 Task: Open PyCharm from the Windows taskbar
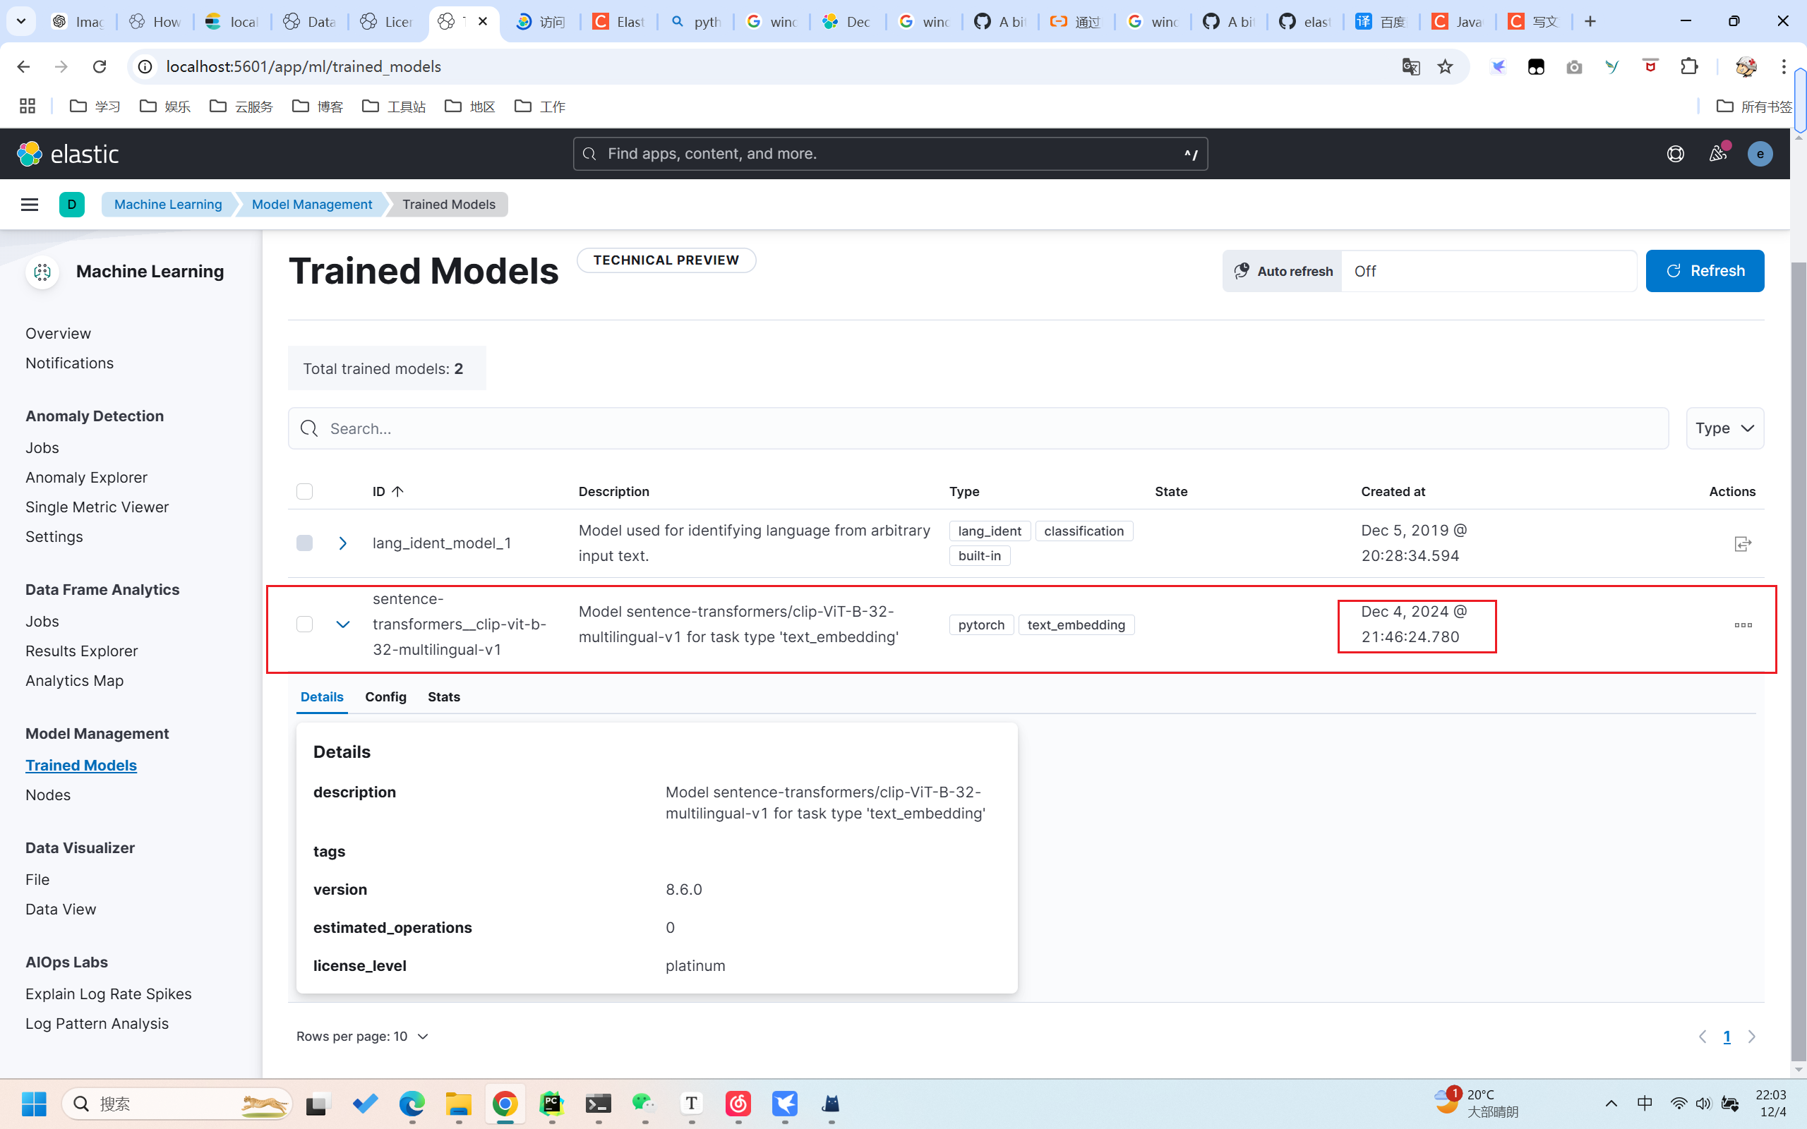551,1104
